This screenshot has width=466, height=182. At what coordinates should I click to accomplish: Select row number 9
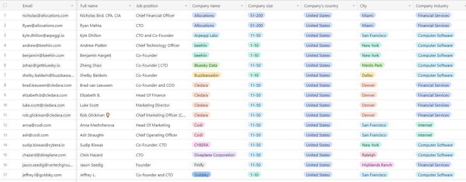[5, 95]
